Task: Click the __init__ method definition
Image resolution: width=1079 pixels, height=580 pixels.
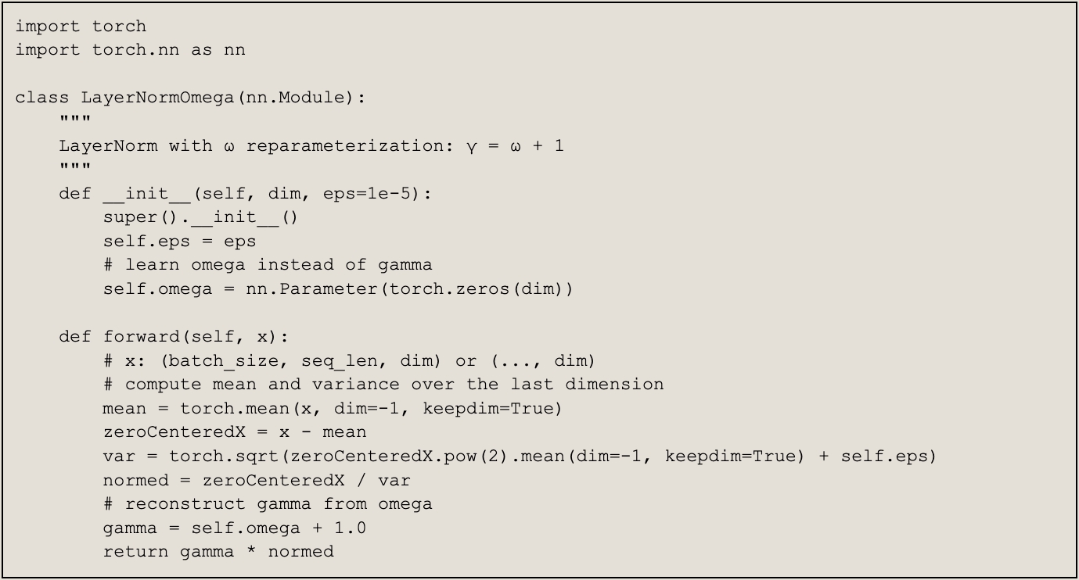Action: [x=245, y=194]
